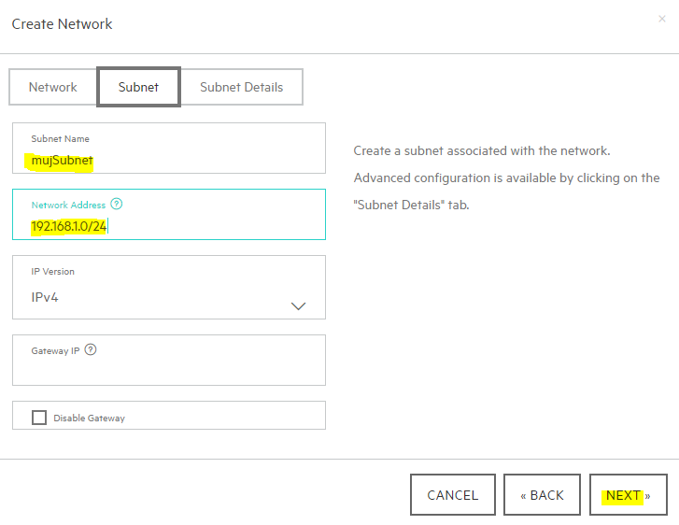Screen dimensions: 679x525
Task: Click the Network Address label text
Action: pos(68,205)
